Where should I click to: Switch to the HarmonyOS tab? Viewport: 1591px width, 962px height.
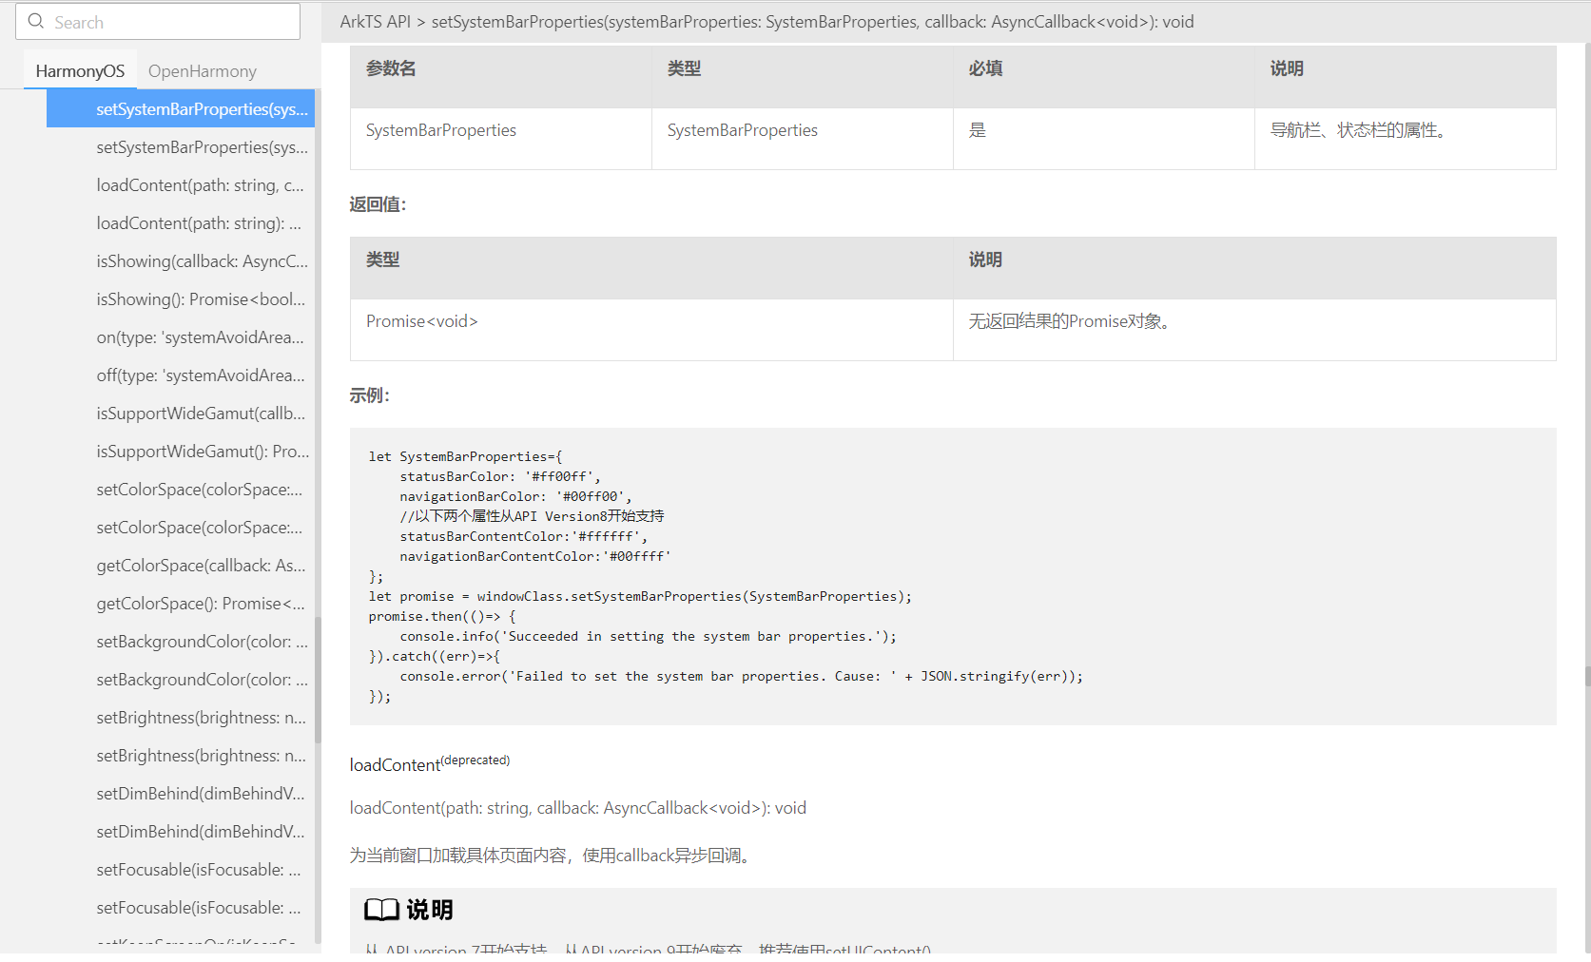tap(80, 71)
